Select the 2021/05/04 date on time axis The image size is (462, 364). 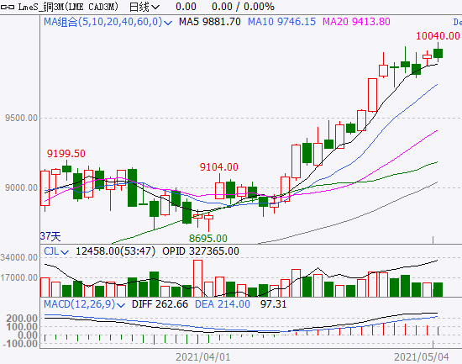coord(422,357)
